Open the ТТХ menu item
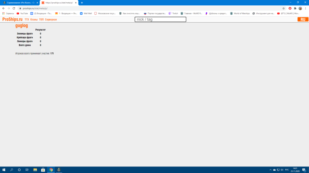This screenshot has width=309, height=173. pyautogui.click(x=27, y=20)
